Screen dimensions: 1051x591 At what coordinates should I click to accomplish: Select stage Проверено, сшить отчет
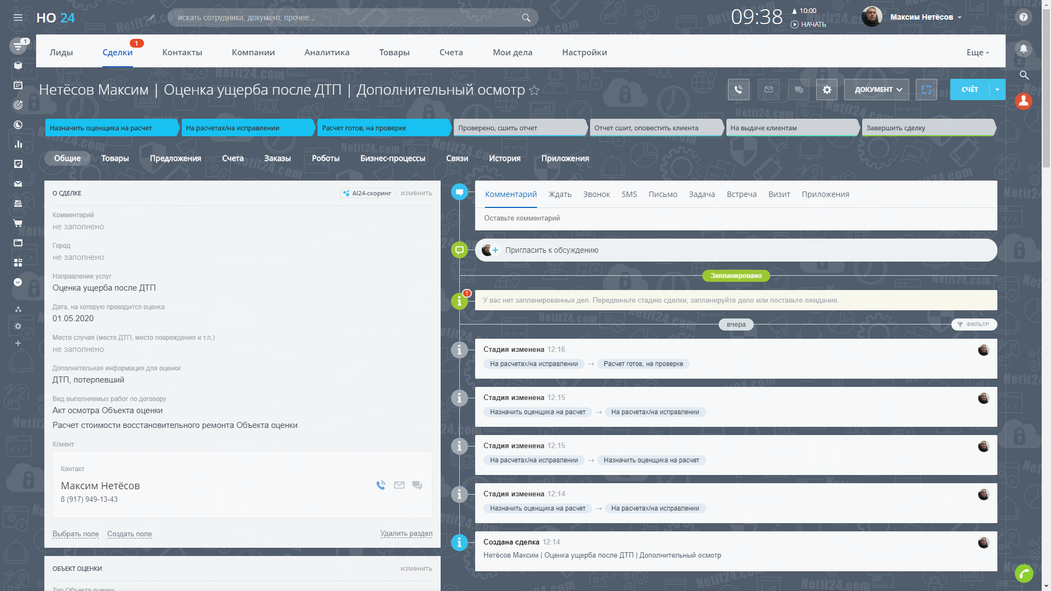(518, 128)
